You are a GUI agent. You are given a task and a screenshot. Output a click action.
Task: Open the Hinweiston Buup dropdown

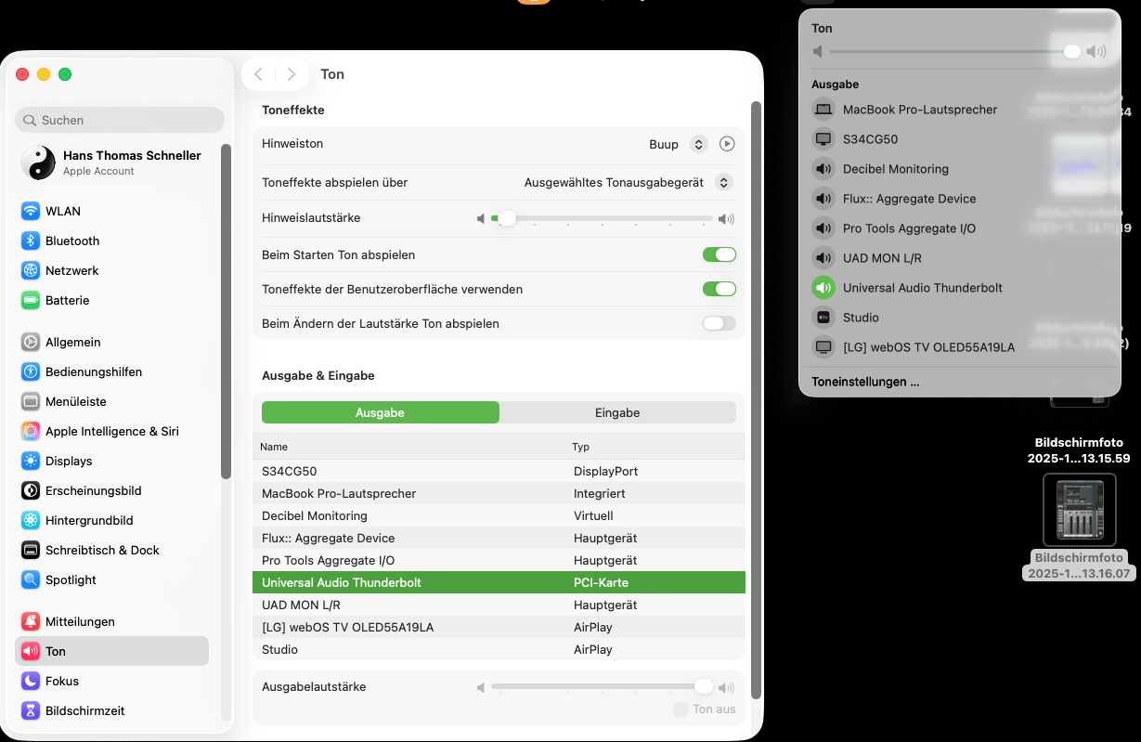(699, 144)
